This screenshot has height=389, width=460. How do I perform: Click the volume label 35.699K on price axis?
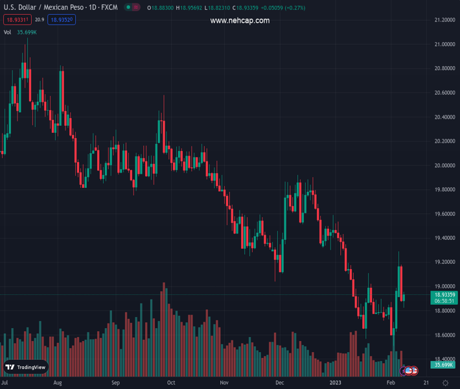click(444, 365)
